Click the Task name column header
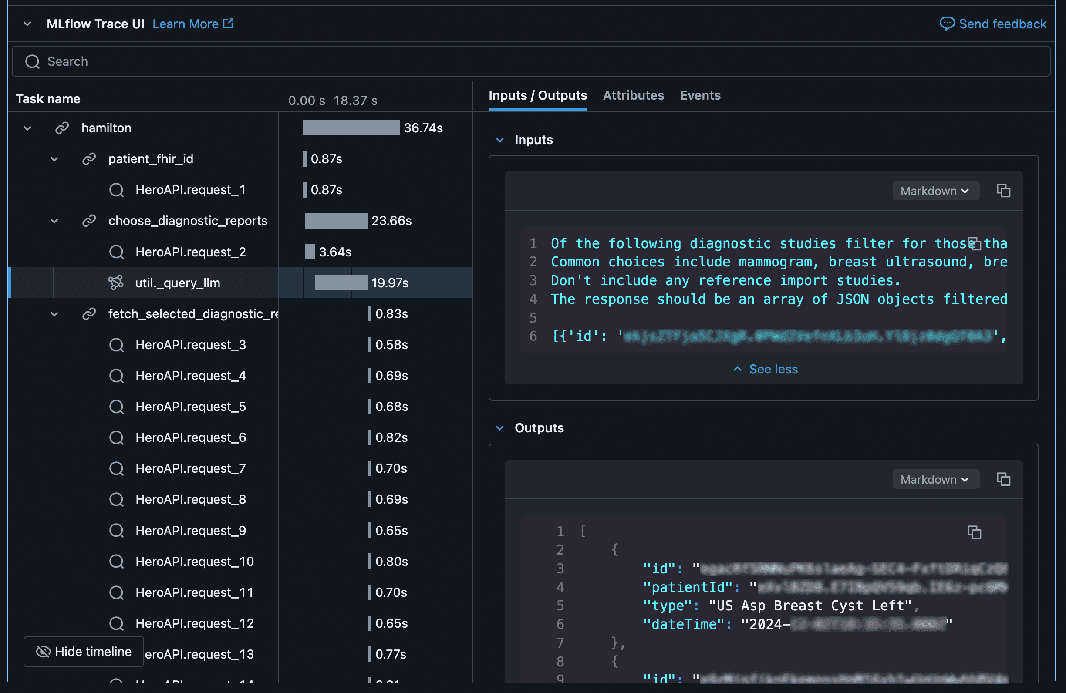The image size is (1066, 693). click(48, 99)
